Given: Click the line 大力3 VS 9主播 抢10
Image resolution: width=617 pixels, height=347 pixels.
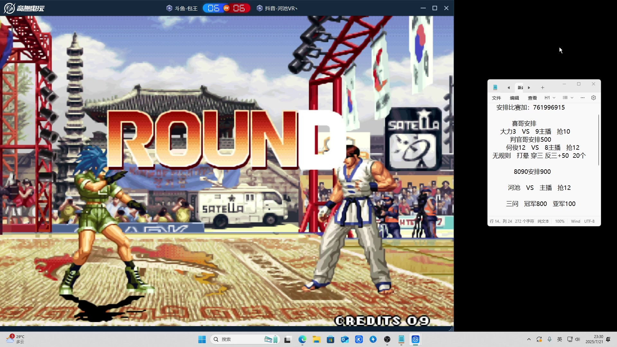Looking at the screenshot, I should pos(535,131).
